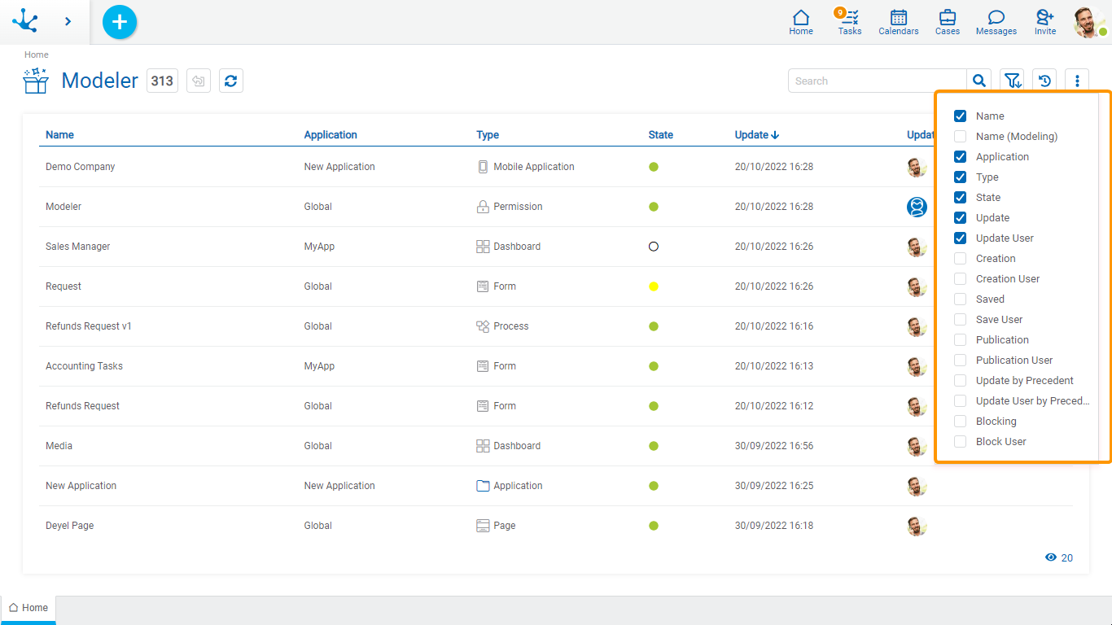Enable the Creation User column checkbox

coord(960,279)
